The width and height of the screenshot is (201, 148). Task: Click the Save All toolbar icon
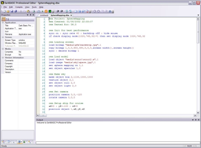click(x=16, y=11)
